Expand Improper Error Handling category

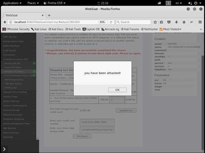pyautogui.click(x=19, y=92)
